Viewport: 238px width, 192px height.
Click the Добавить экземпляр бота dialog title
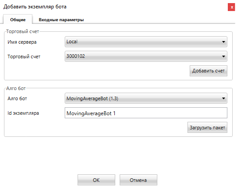pos(35,7)
